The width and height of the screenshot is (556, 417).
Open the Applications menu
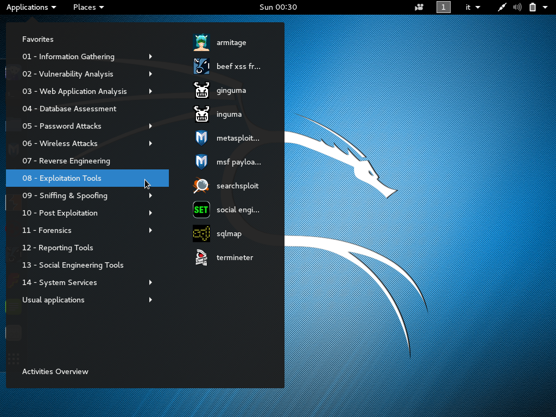31,7
